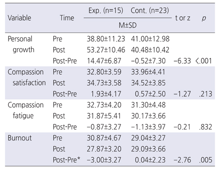Click the Burnout value −3.00±3.27
Image resolution: width=220 pixels, height=169 pixels.
click(x=104, y=160)
